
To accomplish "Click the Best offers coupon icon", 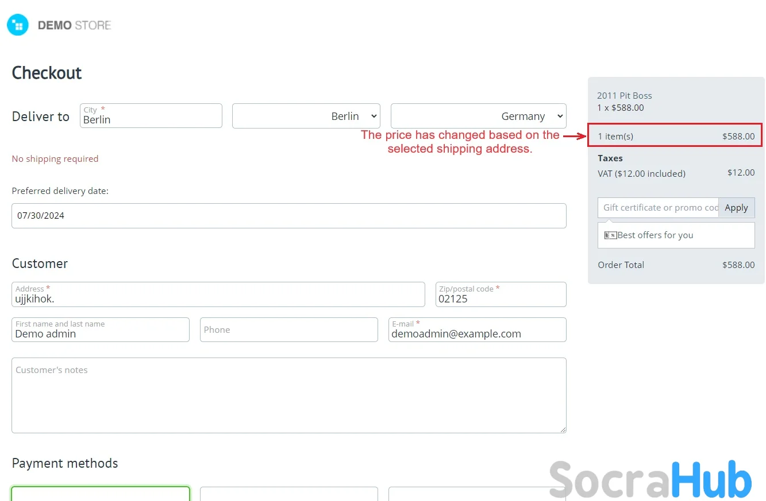I will click(x=610, y=235).
